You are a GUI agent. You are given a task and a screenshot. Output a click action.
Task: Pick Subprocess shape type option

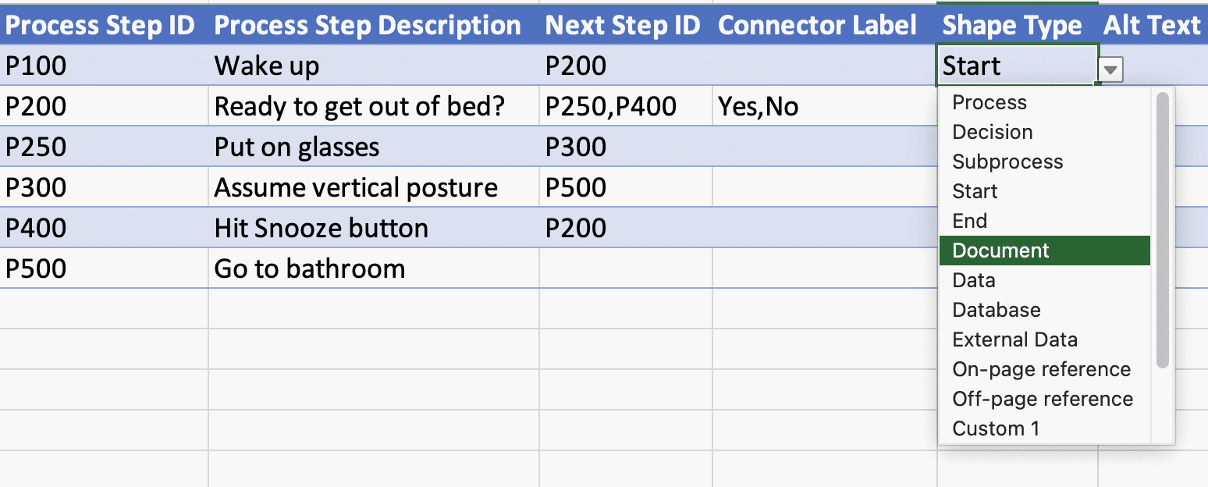pos(1007,162)
